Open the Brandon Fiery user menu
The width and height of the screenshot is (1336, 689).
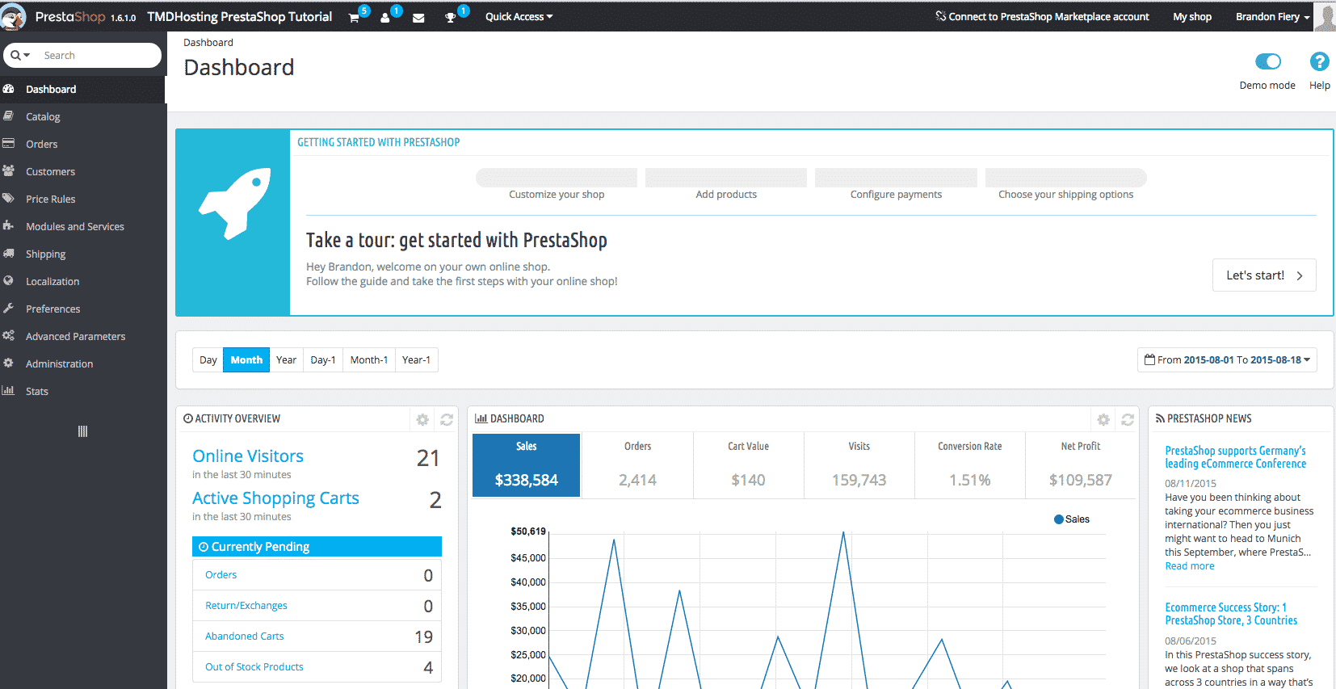pos(1272,17)
